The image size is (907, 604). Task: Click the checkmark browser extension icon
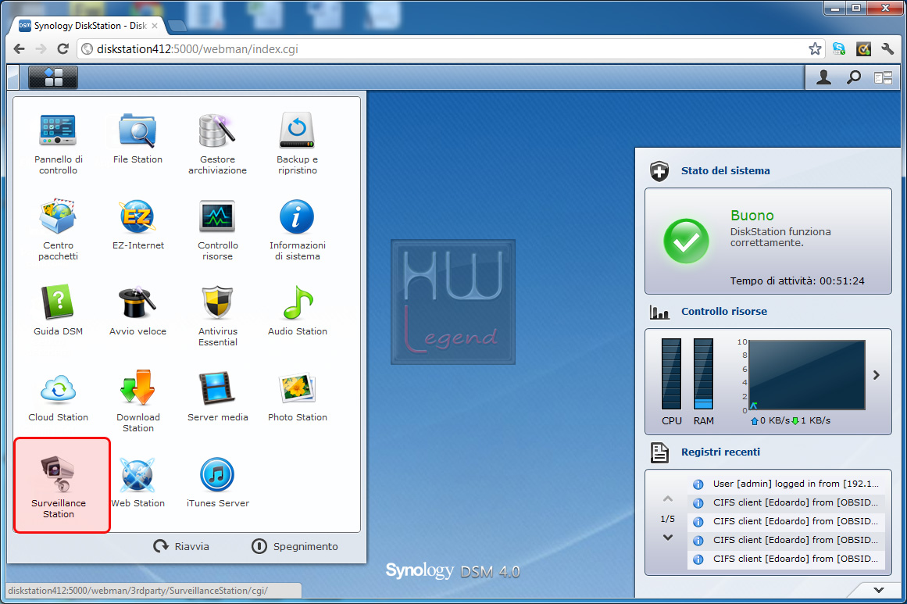[x=863, y=49]
